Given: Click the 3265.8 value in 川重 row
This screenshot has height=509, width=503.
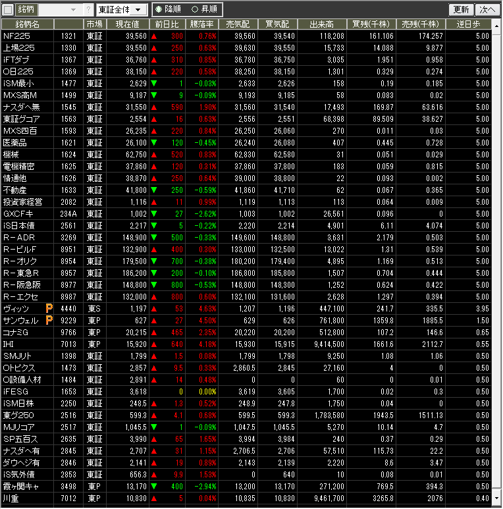Looking at the screenshot, I should [x=383, y=498].
